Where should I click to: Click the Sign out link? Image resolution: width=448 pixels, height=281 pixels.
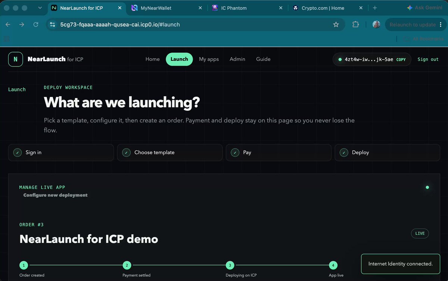coord(428,59)
